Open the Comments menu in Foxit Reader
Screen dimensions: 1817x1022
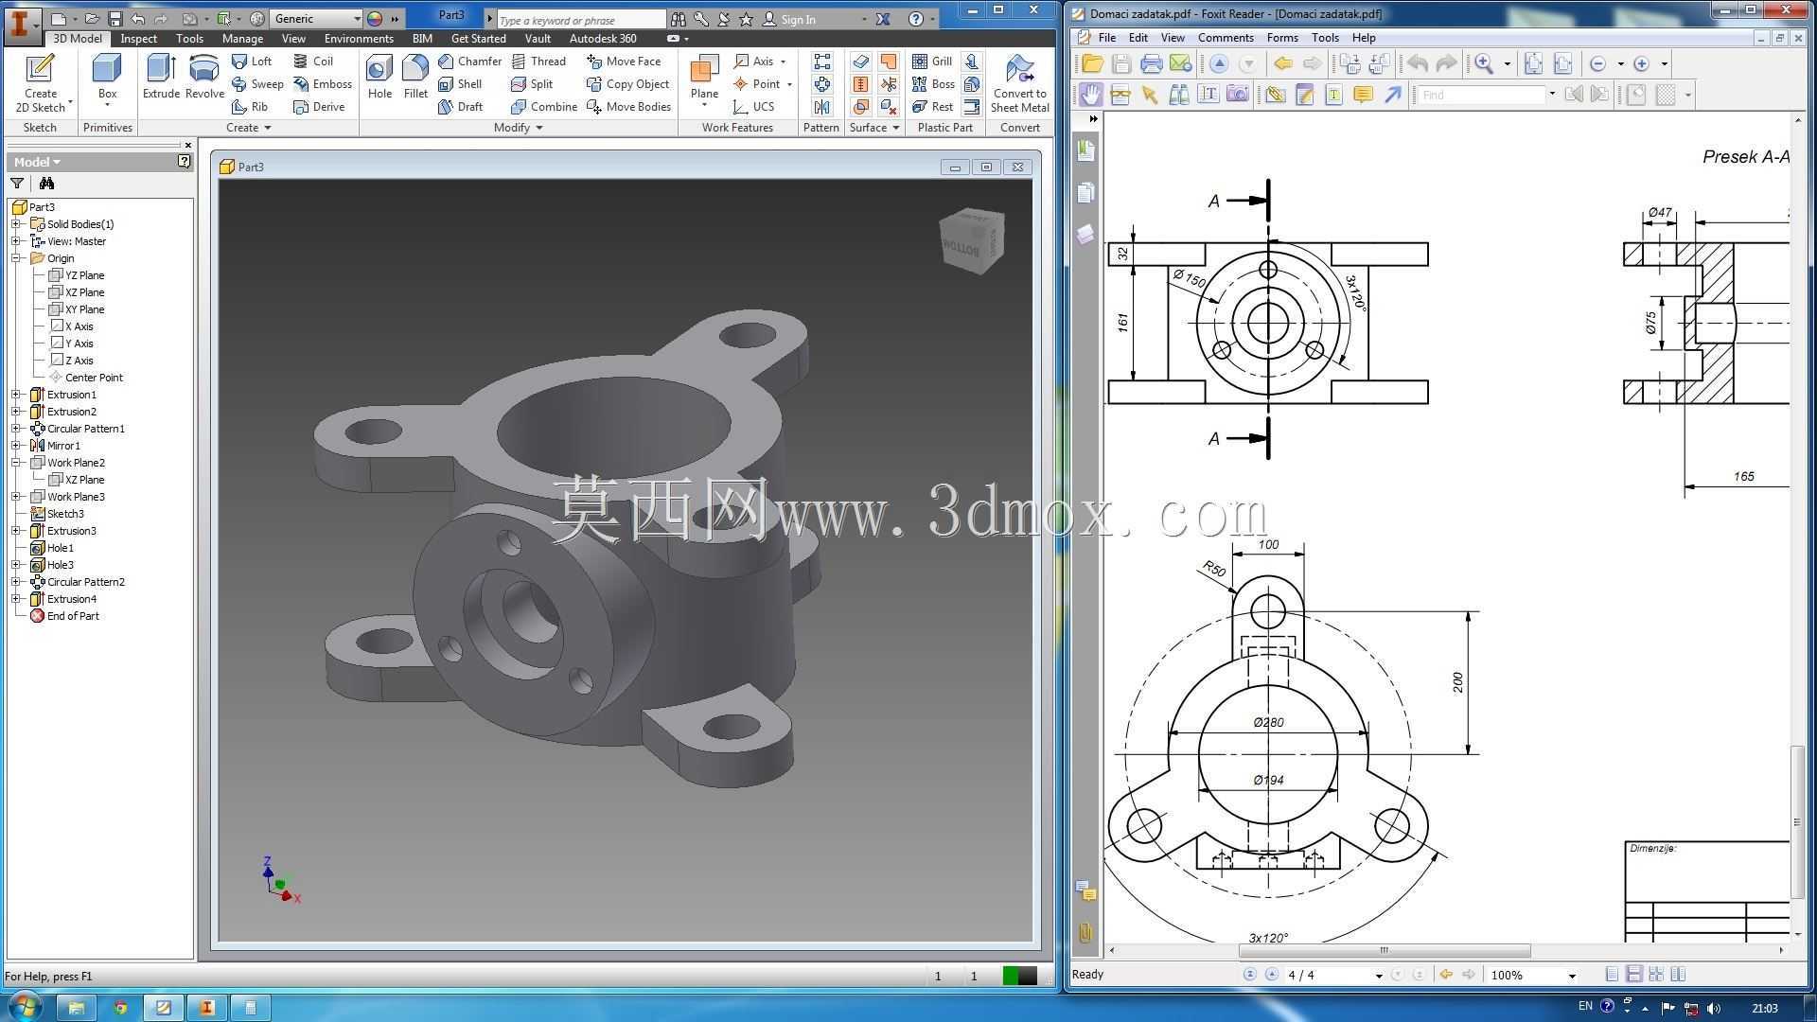click(x=1226, y=38)
